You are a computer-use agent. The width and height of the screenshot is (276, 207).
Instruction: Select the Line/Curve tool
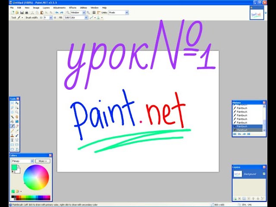pos(17,140)
